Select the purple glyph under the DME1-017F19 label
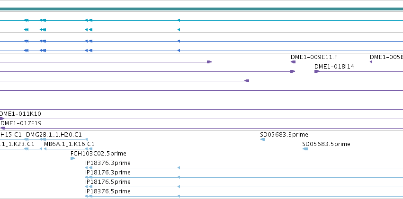Viewport: 403px width, 199px height. 2,128
